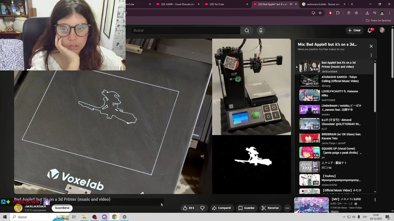This screenshot has height=221, width=394.
Task: Click the Compartir share button
Action: tap(221, 208)
